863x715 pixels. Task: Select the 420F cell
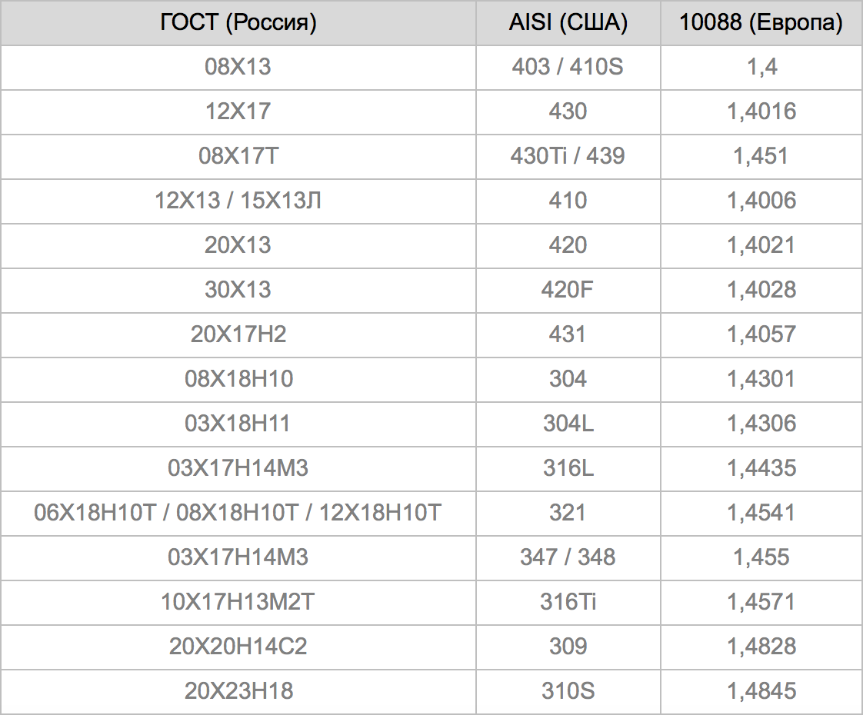tap(568, 290)
